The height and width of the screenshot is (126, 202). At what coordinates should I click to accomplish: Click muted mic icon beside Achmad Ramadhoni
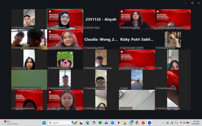(x=157, y=88)
